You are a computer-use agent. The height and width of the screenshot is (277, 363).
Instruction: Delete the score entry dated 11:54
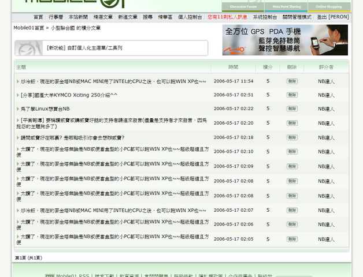tap(292, 81)
